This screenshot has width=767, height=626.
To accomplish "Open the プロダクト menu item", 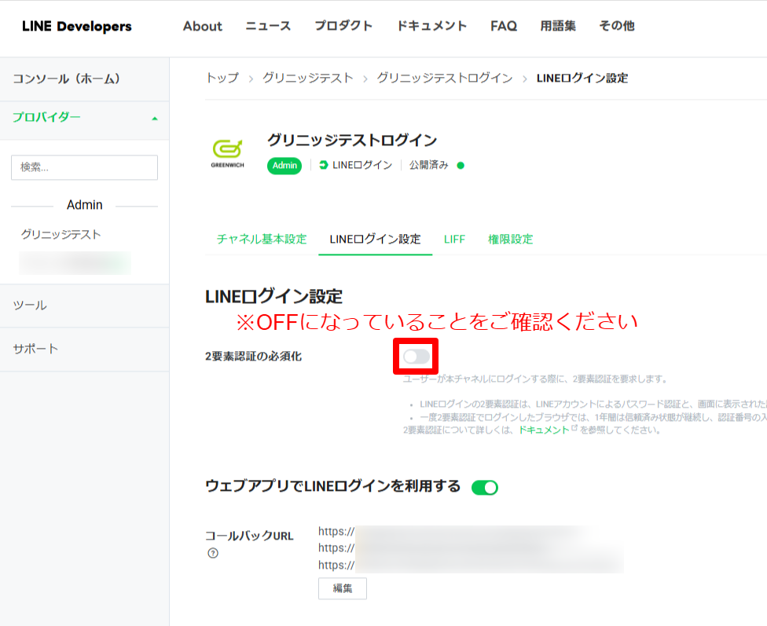I will (x=343, y=26).
